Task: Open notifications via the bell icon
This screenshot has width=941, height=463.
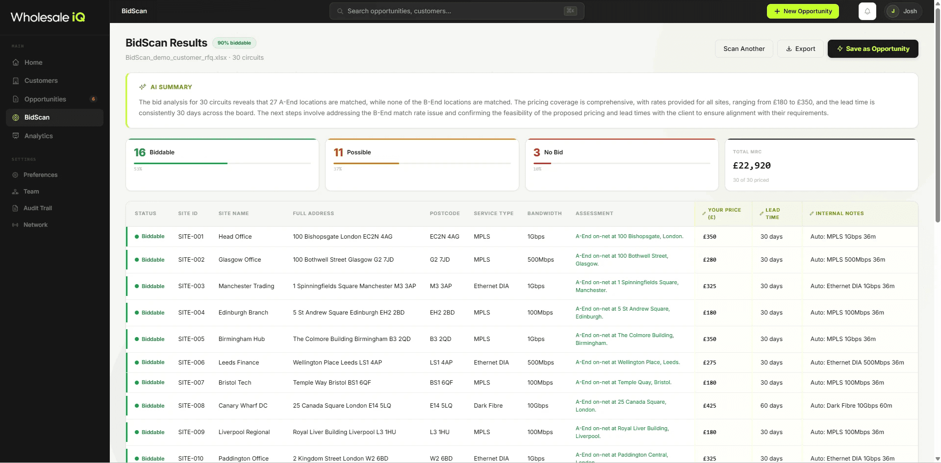Action: pos(867,11)
